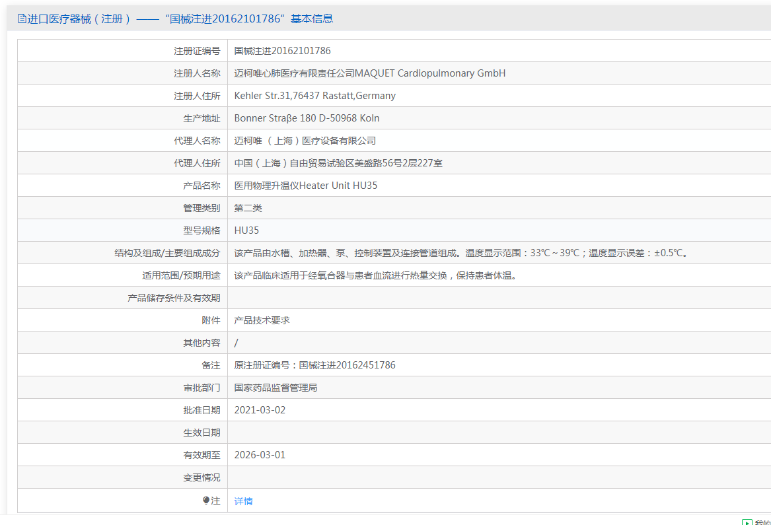771x525 pixels.
Task: Click approval date 2021-03-02
Action: pyautogui.click(x=260, y=410)
